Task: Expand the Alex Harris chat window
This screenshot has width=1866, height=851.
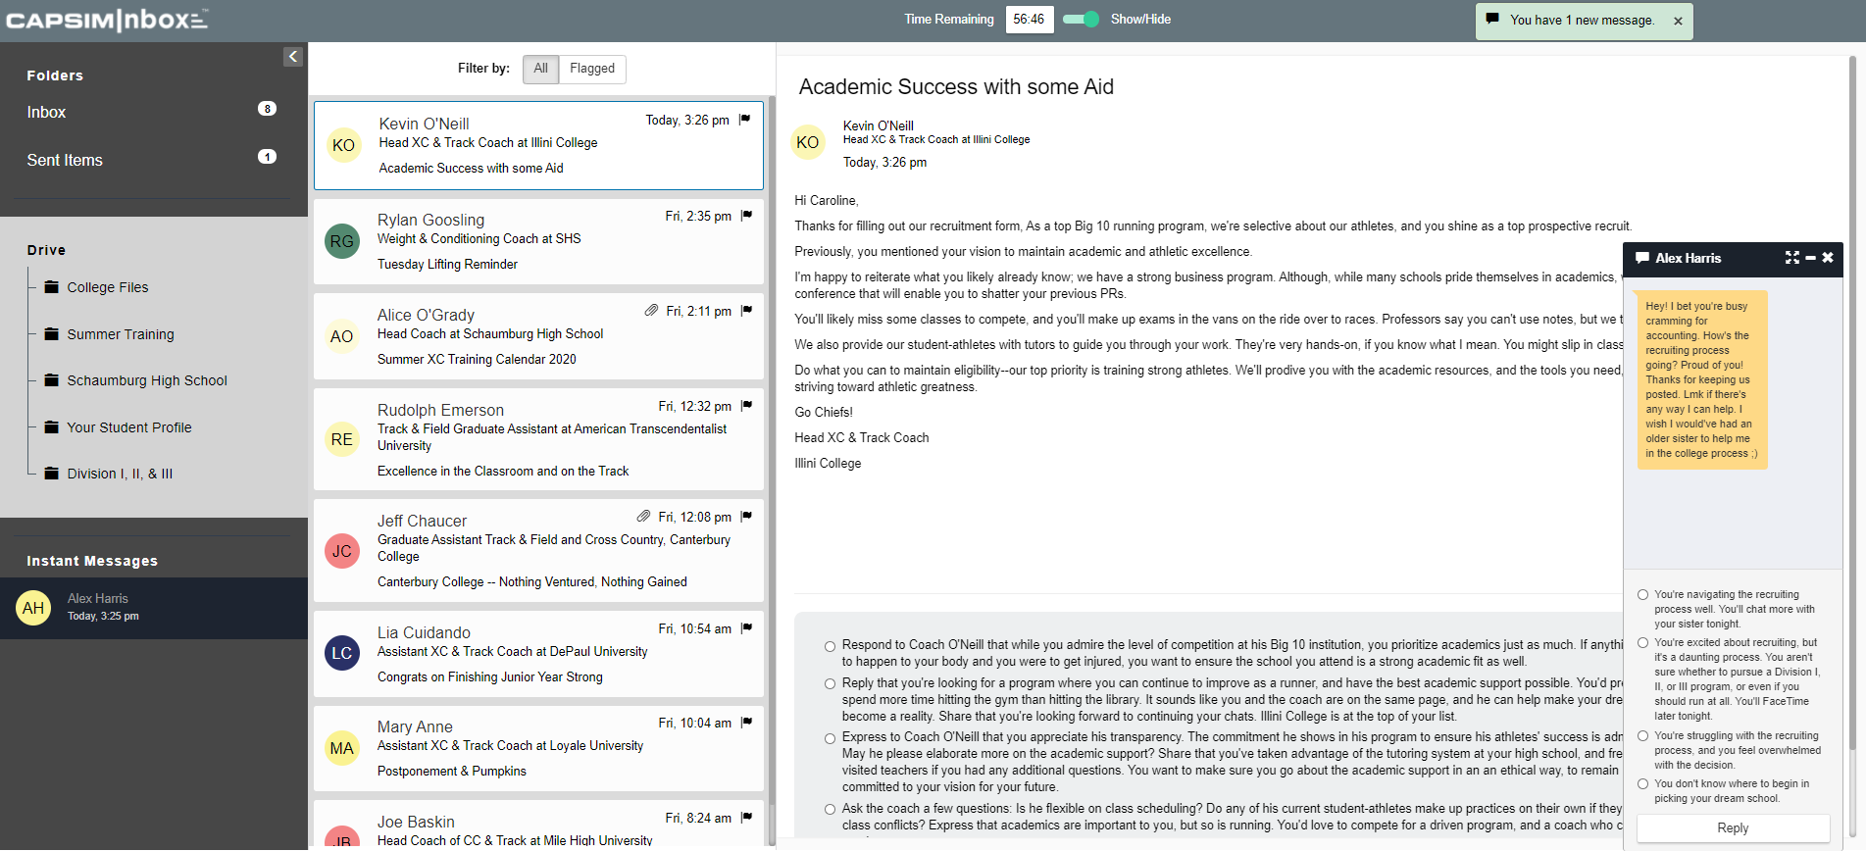Action: (x=1791, y=258)
